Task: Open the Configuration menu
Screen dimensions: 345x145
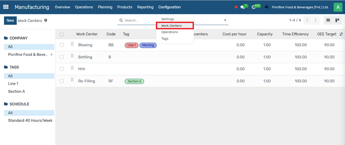Action: [169, 7]
